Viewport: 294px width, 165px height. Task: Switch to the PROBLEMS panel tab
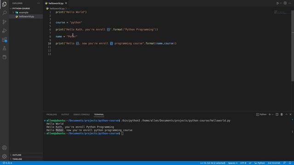pos(51,115)
